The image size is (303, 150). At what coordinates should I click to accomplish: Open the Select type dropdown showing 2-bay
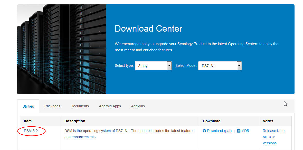(x=153, y=66)
